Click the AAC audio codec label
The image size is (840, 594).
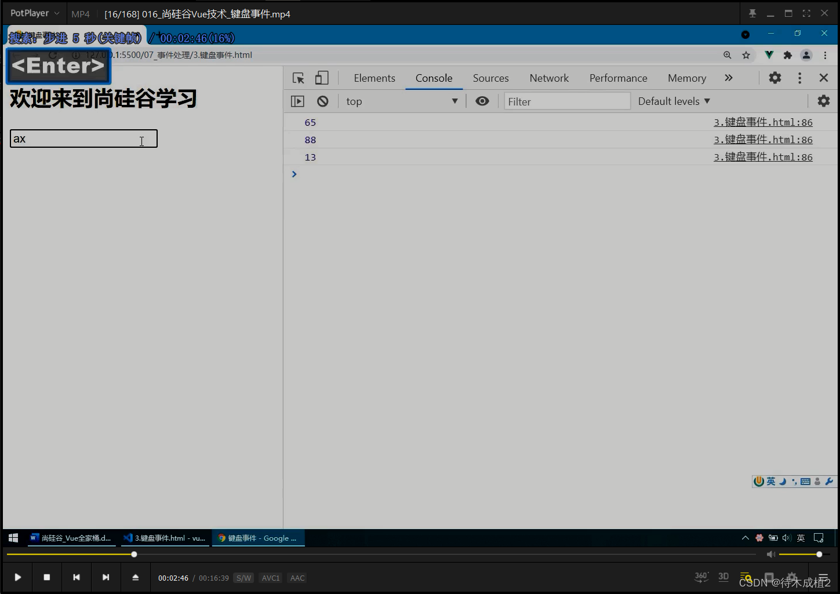coord(297,578)
